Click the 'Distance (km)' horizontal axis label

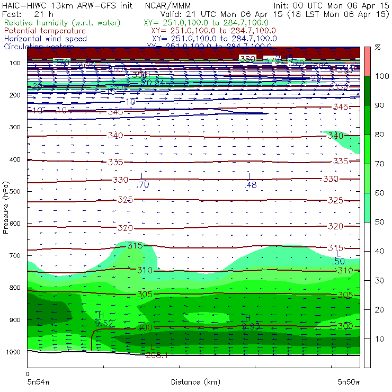[x=195, y=382]
